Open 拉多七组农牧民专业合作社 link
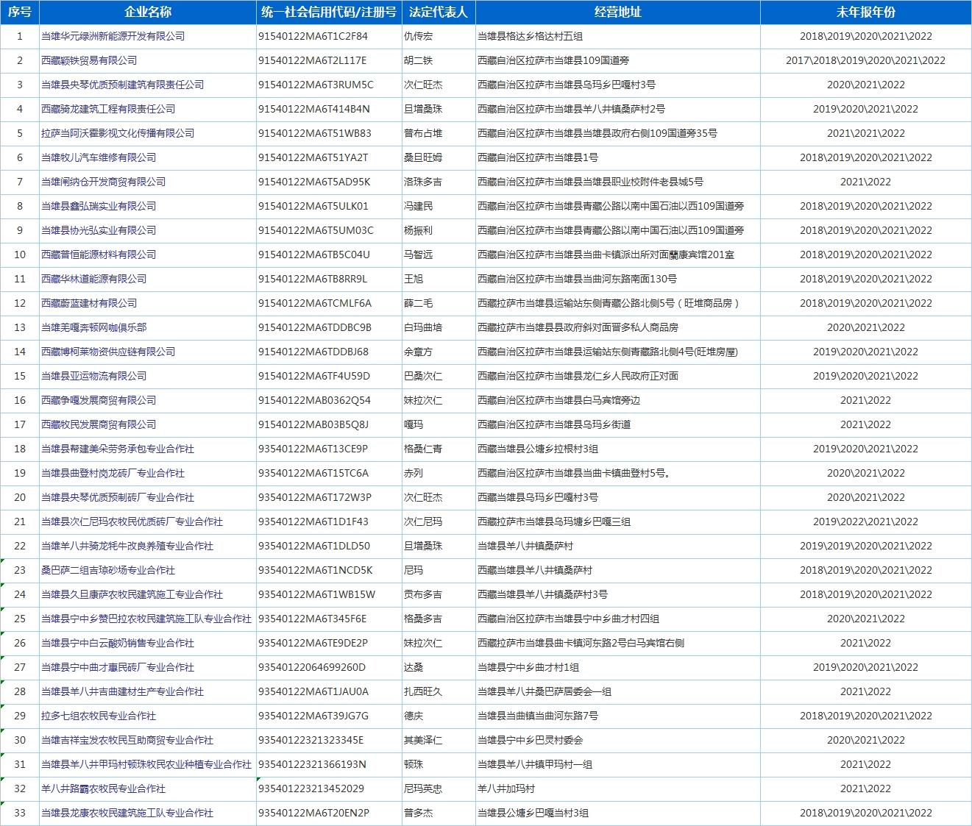 [x=99, y=716]
